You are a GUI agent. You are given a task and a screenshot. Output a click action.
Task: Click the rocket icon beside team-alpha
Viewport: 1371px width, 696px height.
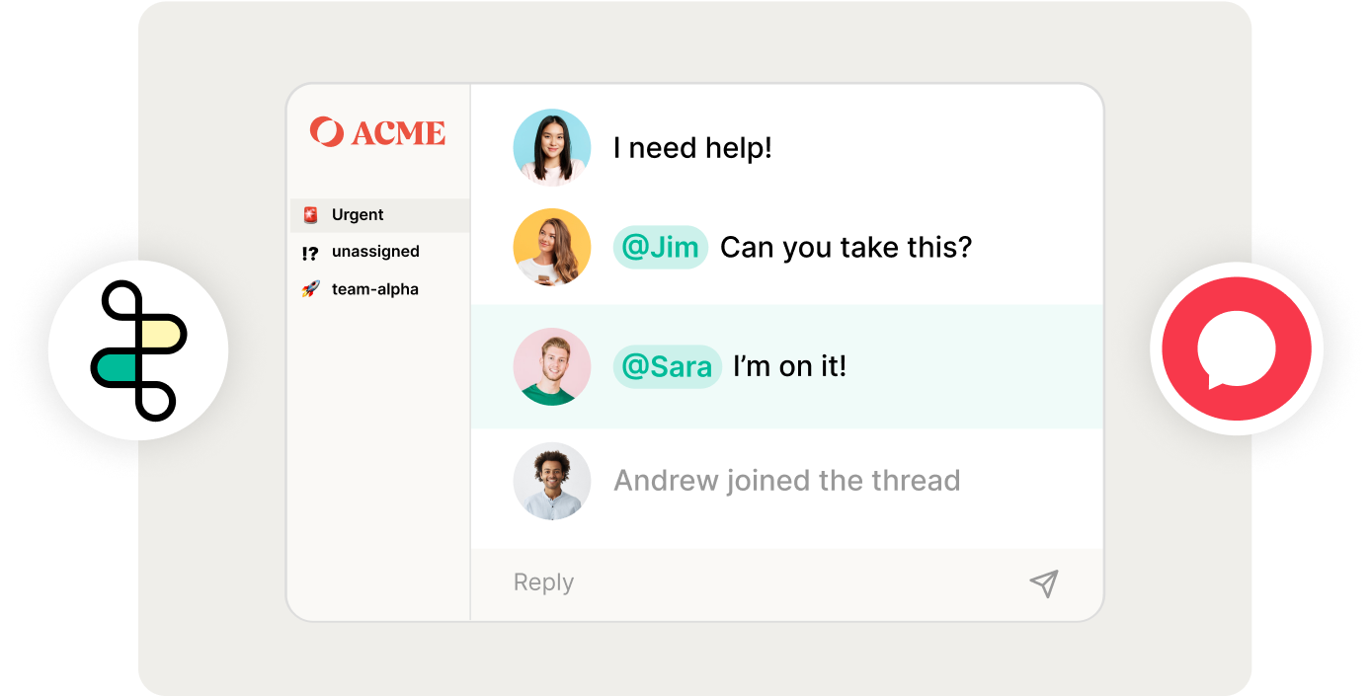311,289
